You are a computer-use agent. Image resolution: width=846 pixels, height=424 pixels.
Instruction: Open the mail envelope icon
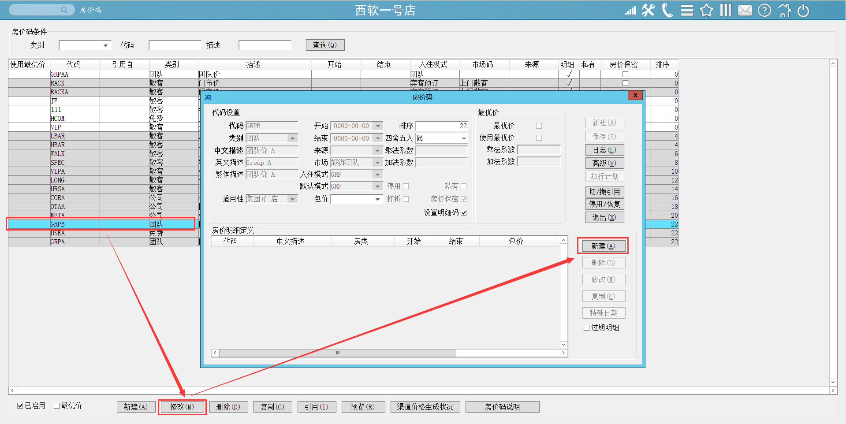[745, 10]
